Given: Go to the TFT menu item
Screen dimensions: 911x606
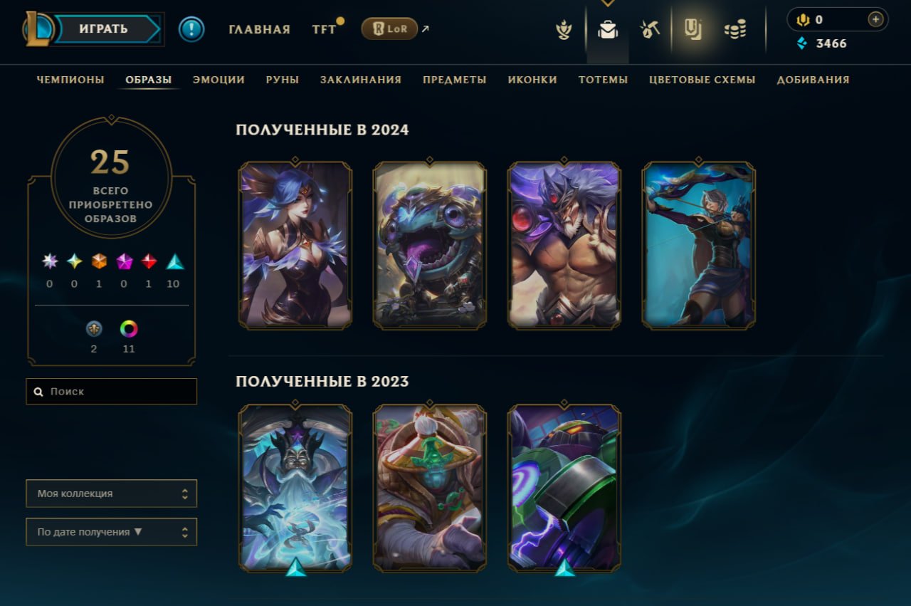Looking at the screenshot, I should coord(324,29).
